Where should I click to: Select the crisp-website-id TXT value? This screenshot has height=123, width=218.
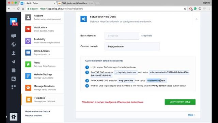point(140,74)
